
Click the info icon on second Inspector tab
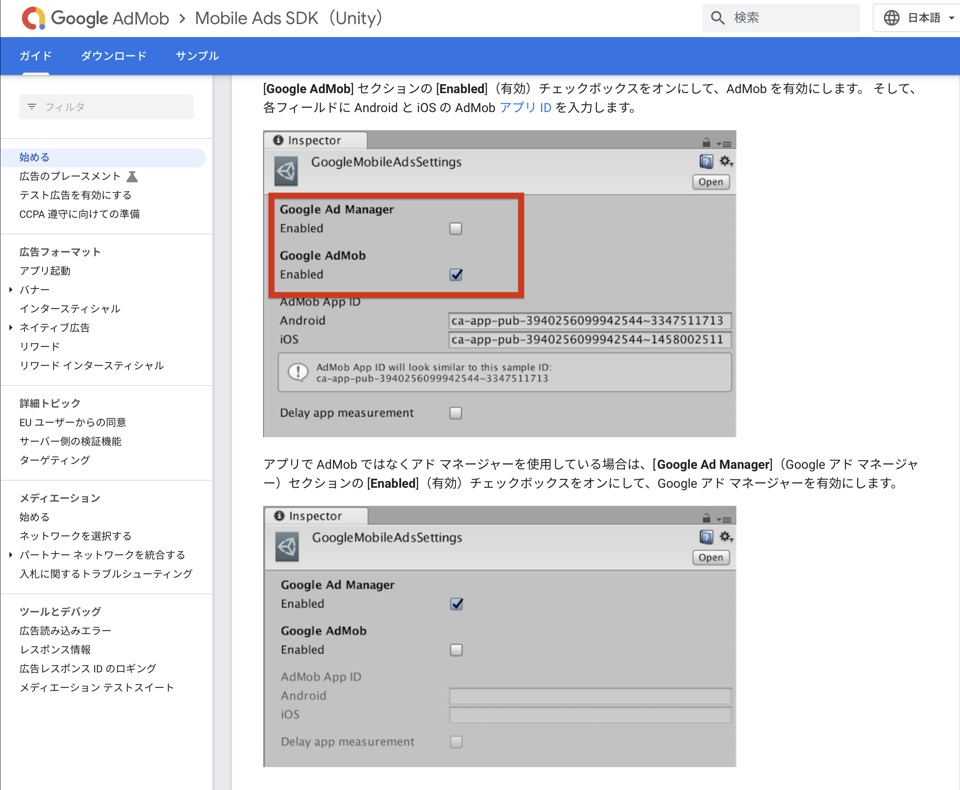pos(279,516)
